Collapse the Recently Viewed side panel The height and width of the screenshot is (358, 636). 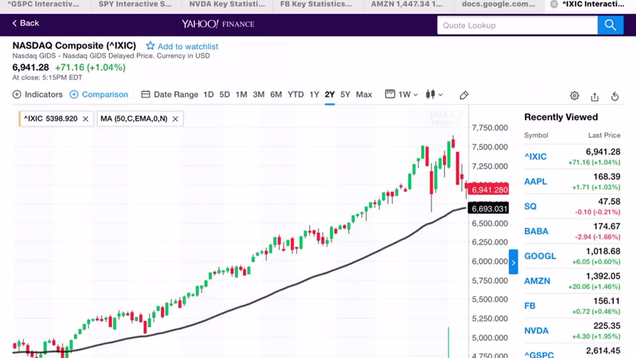pos(513,262)
